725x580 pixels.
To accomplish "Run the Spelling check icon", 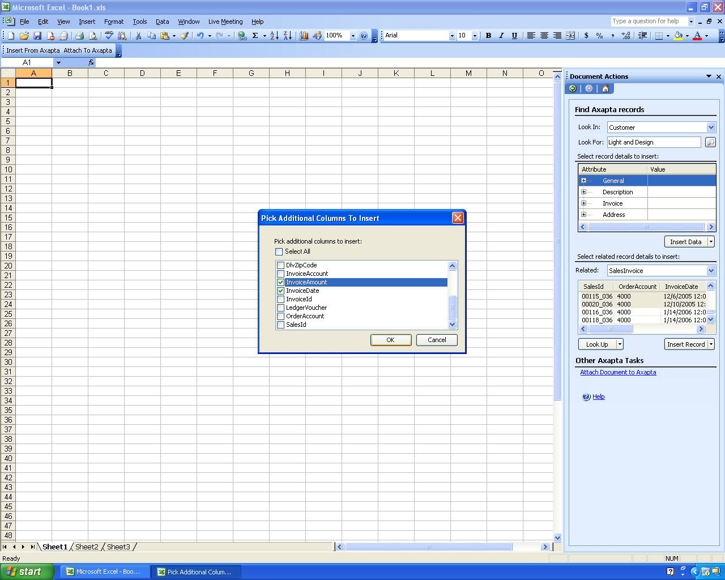I will pos(109,36).
